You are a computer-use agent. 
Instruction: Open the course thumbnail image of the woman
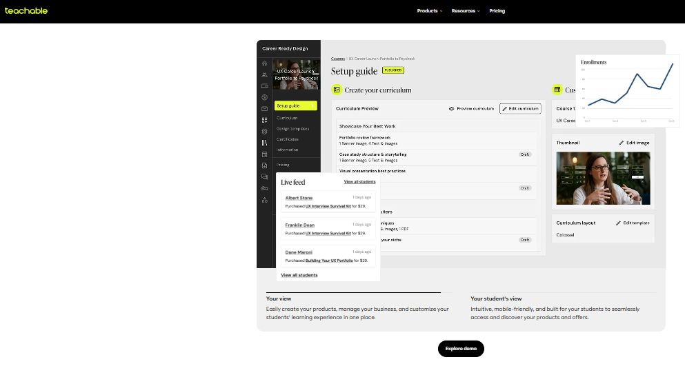(x=603, y=179)
